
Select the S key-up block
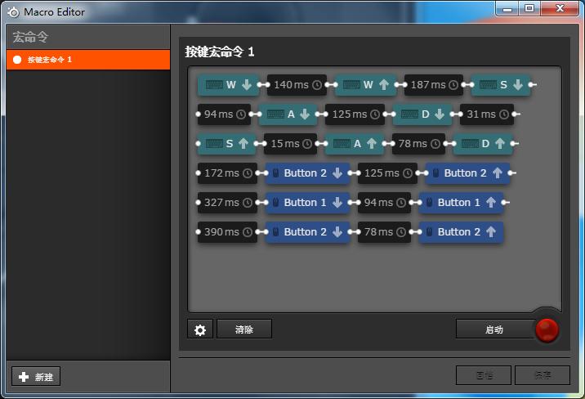coord(228,144)
